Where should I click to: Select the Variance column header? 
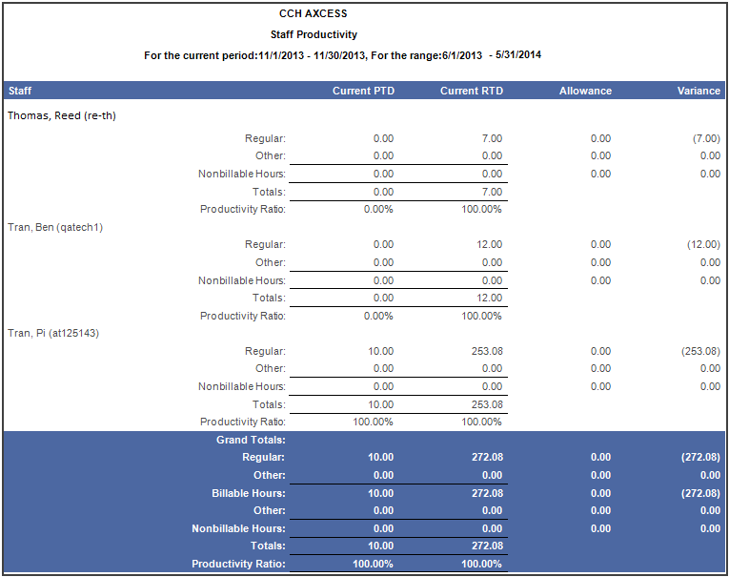698,91
